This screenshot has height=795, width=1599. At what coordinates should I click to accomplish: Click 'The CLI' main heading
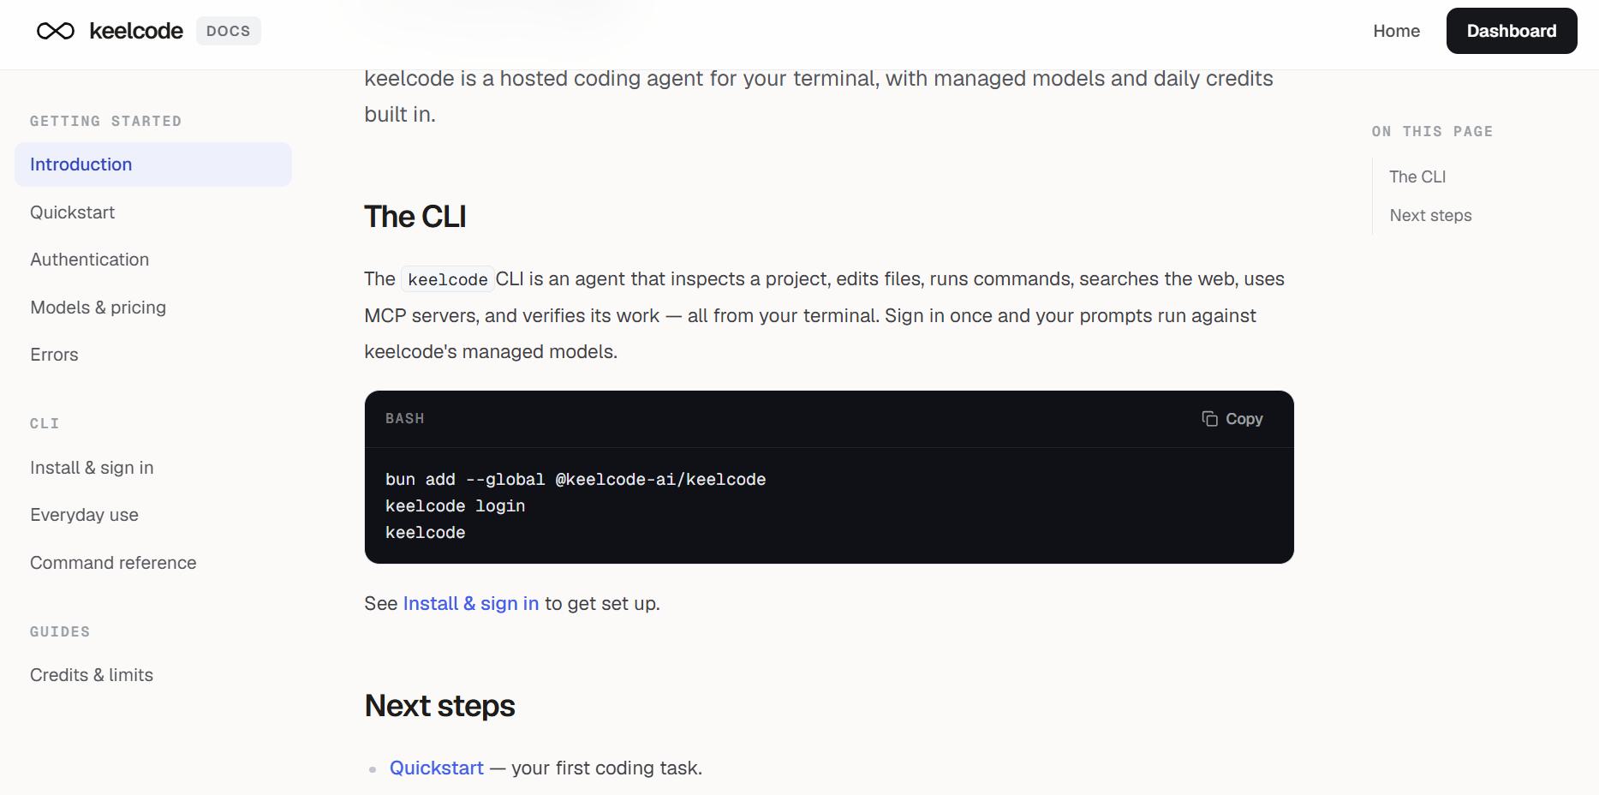(x=415, y=217)
